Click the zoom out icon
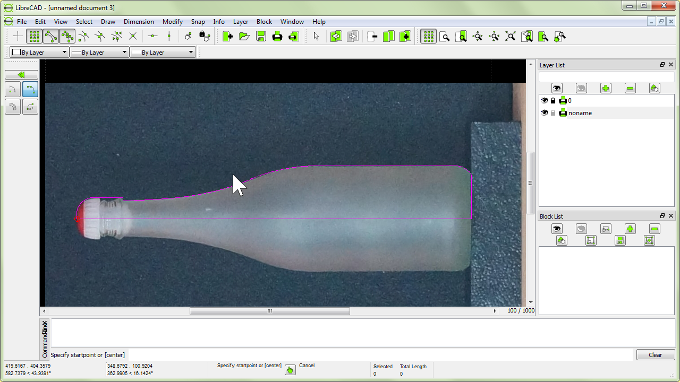 478,36
